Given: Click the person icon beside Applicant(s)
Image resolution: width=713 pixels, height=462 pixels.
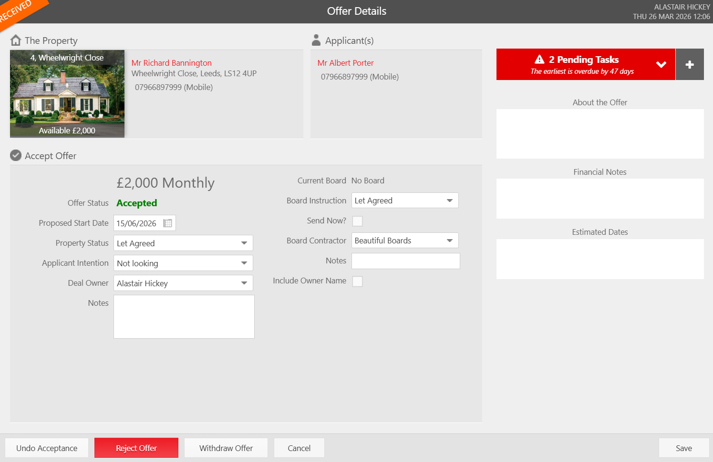Looking at the screenshot, I should pos(316,40).
